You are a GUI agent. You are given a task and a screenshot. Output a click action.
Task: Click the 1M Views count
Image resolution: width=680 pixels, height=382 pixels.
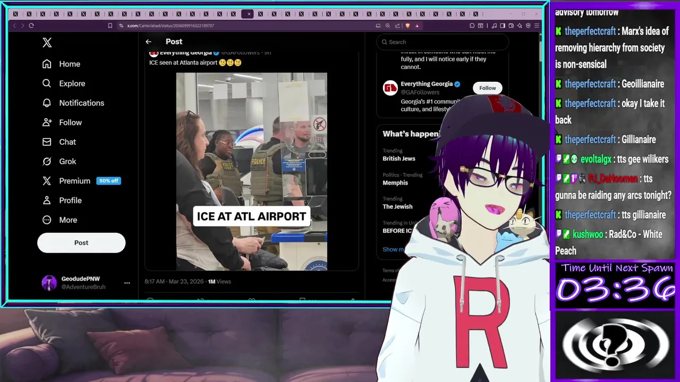click(x=219, y=282)
